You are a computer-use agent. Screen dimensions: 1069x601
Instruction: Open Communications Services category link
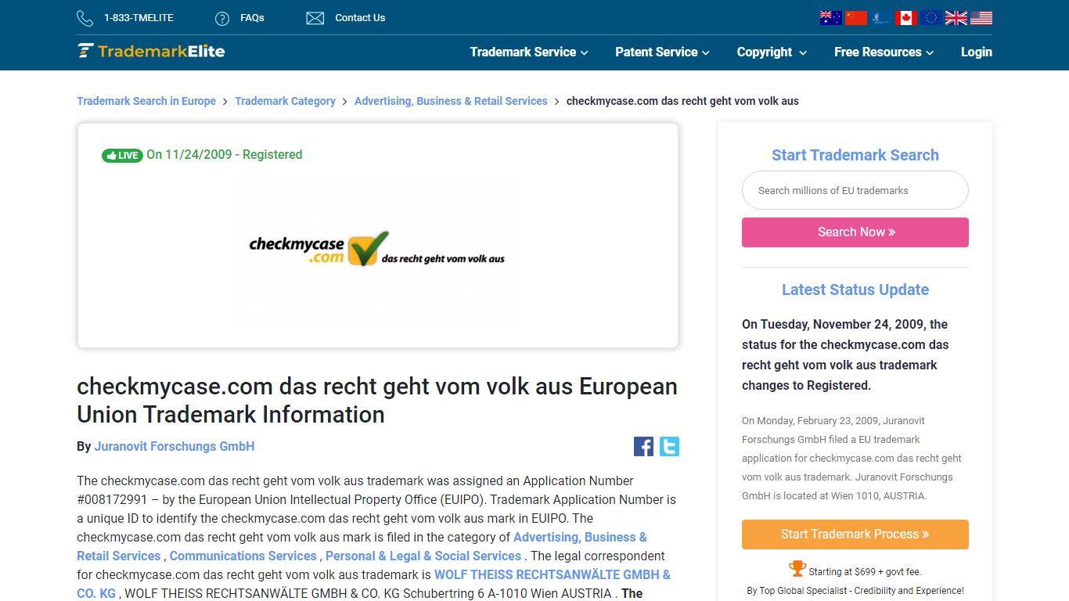[243, 556]
